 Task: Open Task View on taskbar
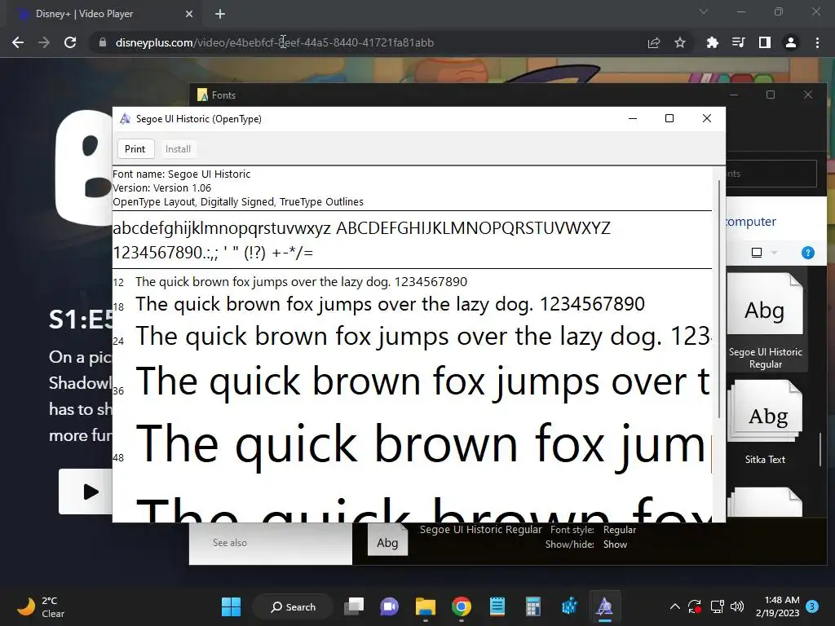click(x=354, y=606)
